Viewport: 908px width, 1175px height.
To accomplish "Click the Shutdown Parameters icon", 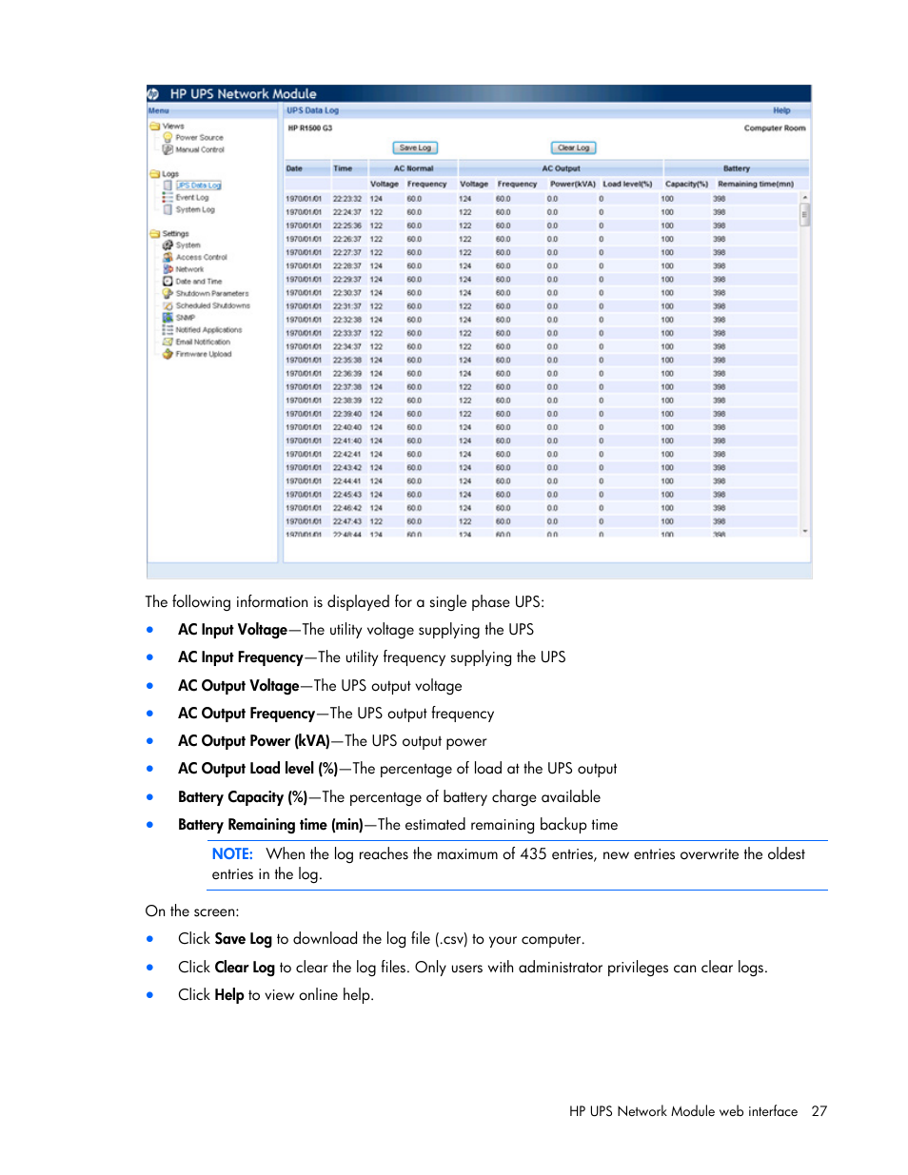I will pyautogui.click(x=168, y=294).
